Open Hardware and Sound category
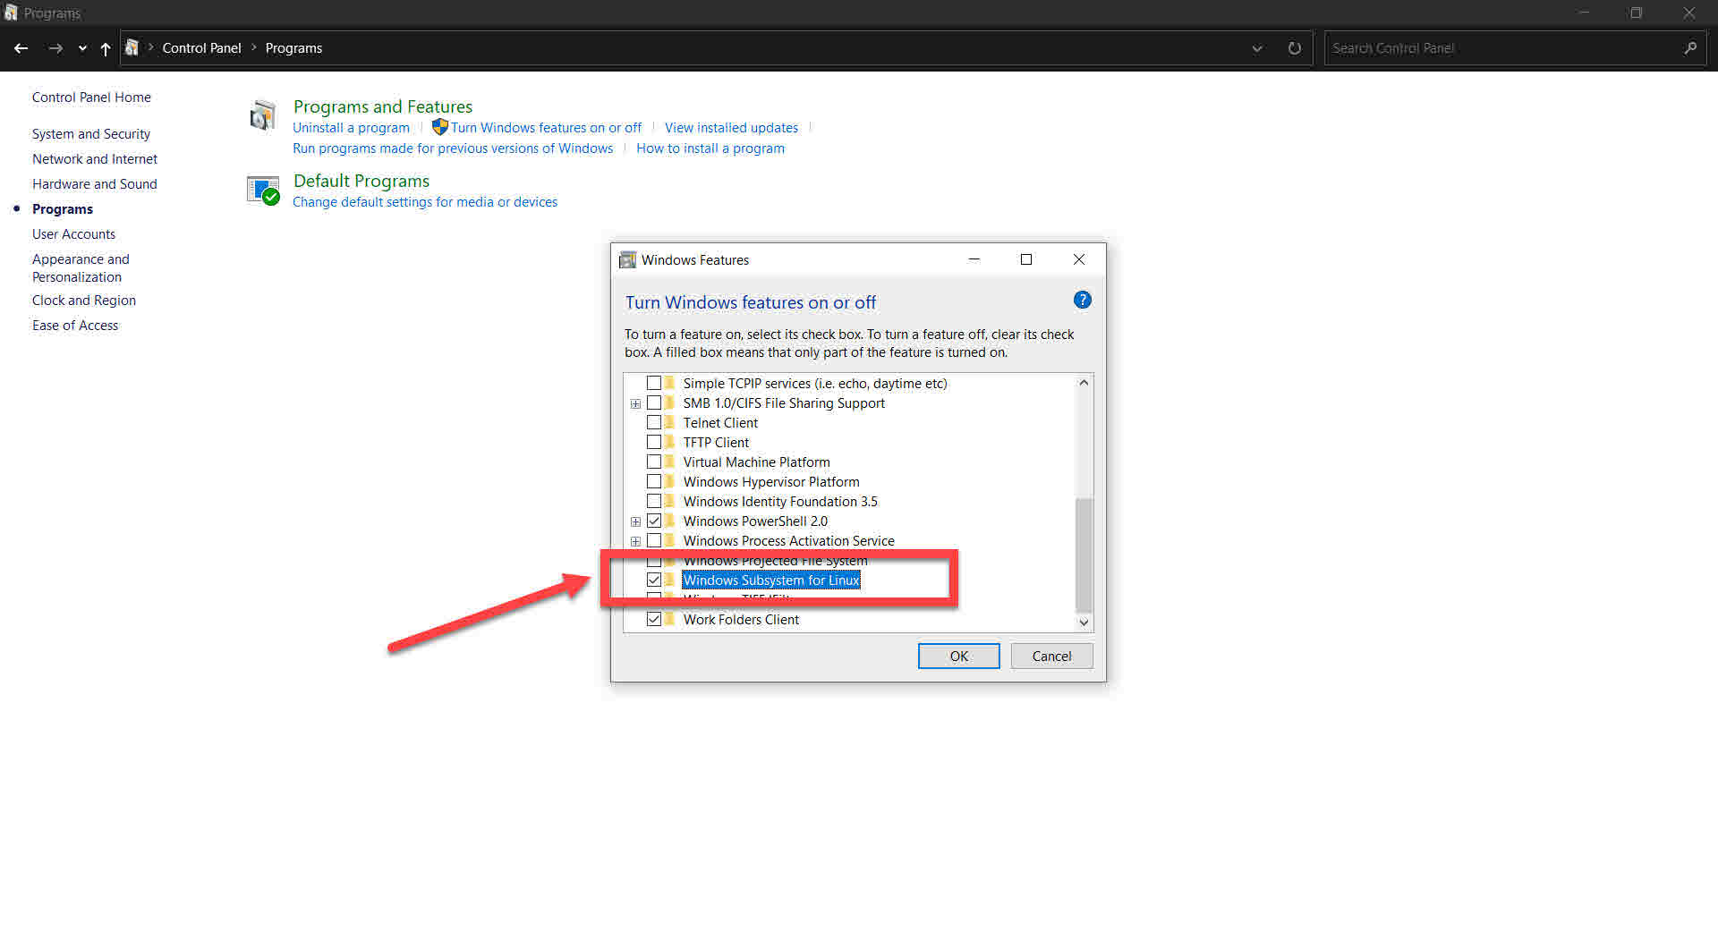1718x932 pixels. tap(95, 184)
